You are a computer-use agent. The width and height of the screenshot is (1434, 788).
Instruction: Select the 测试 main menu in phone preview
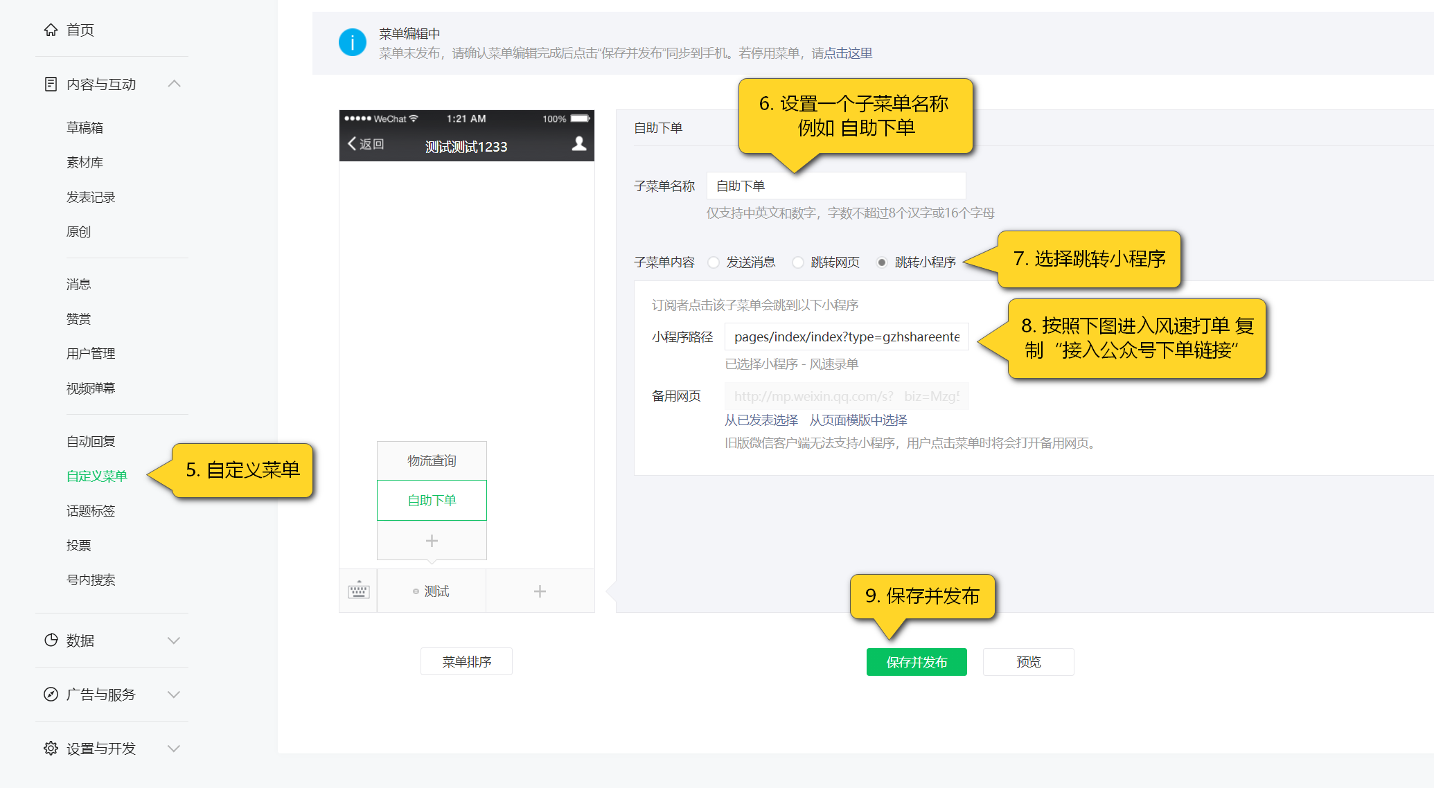pos(432,591)
